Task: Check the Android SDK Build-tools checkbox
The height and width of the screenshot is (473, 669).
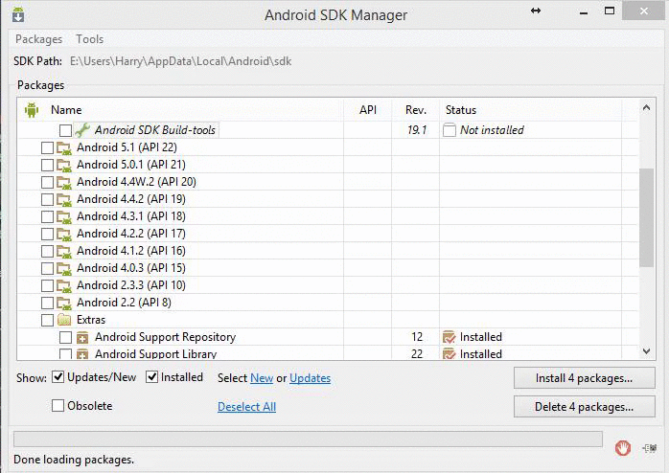Action: [x=65, y=130]
